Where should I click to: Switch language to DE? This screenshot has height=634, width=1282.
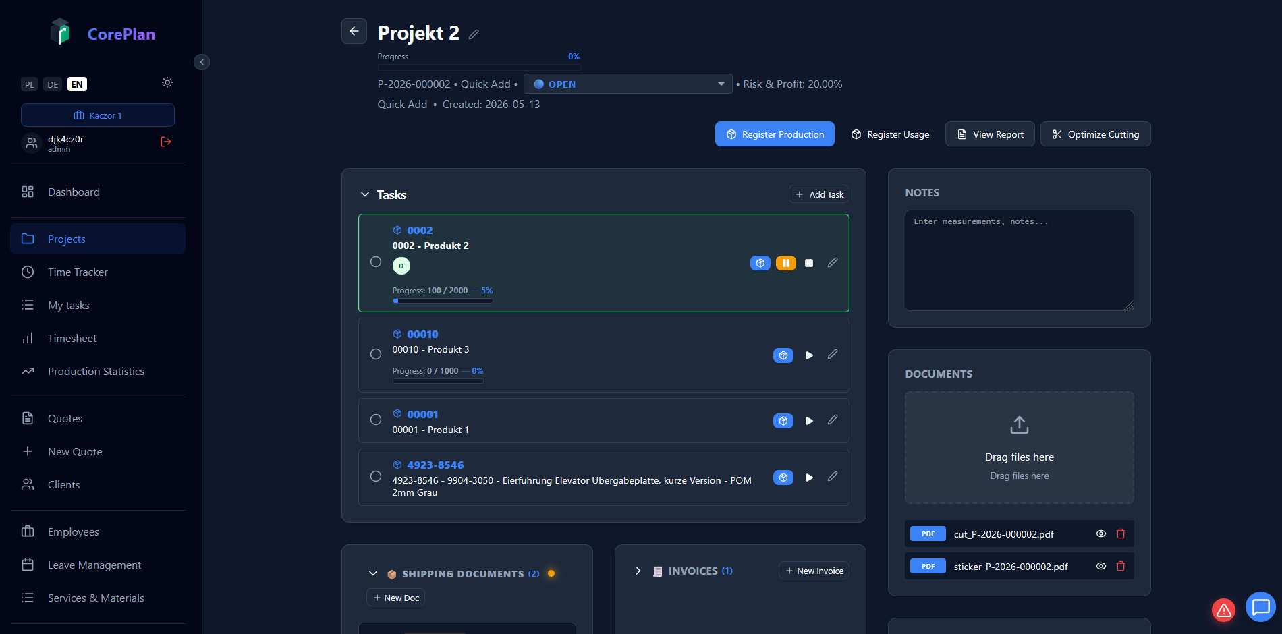[53, 84]
